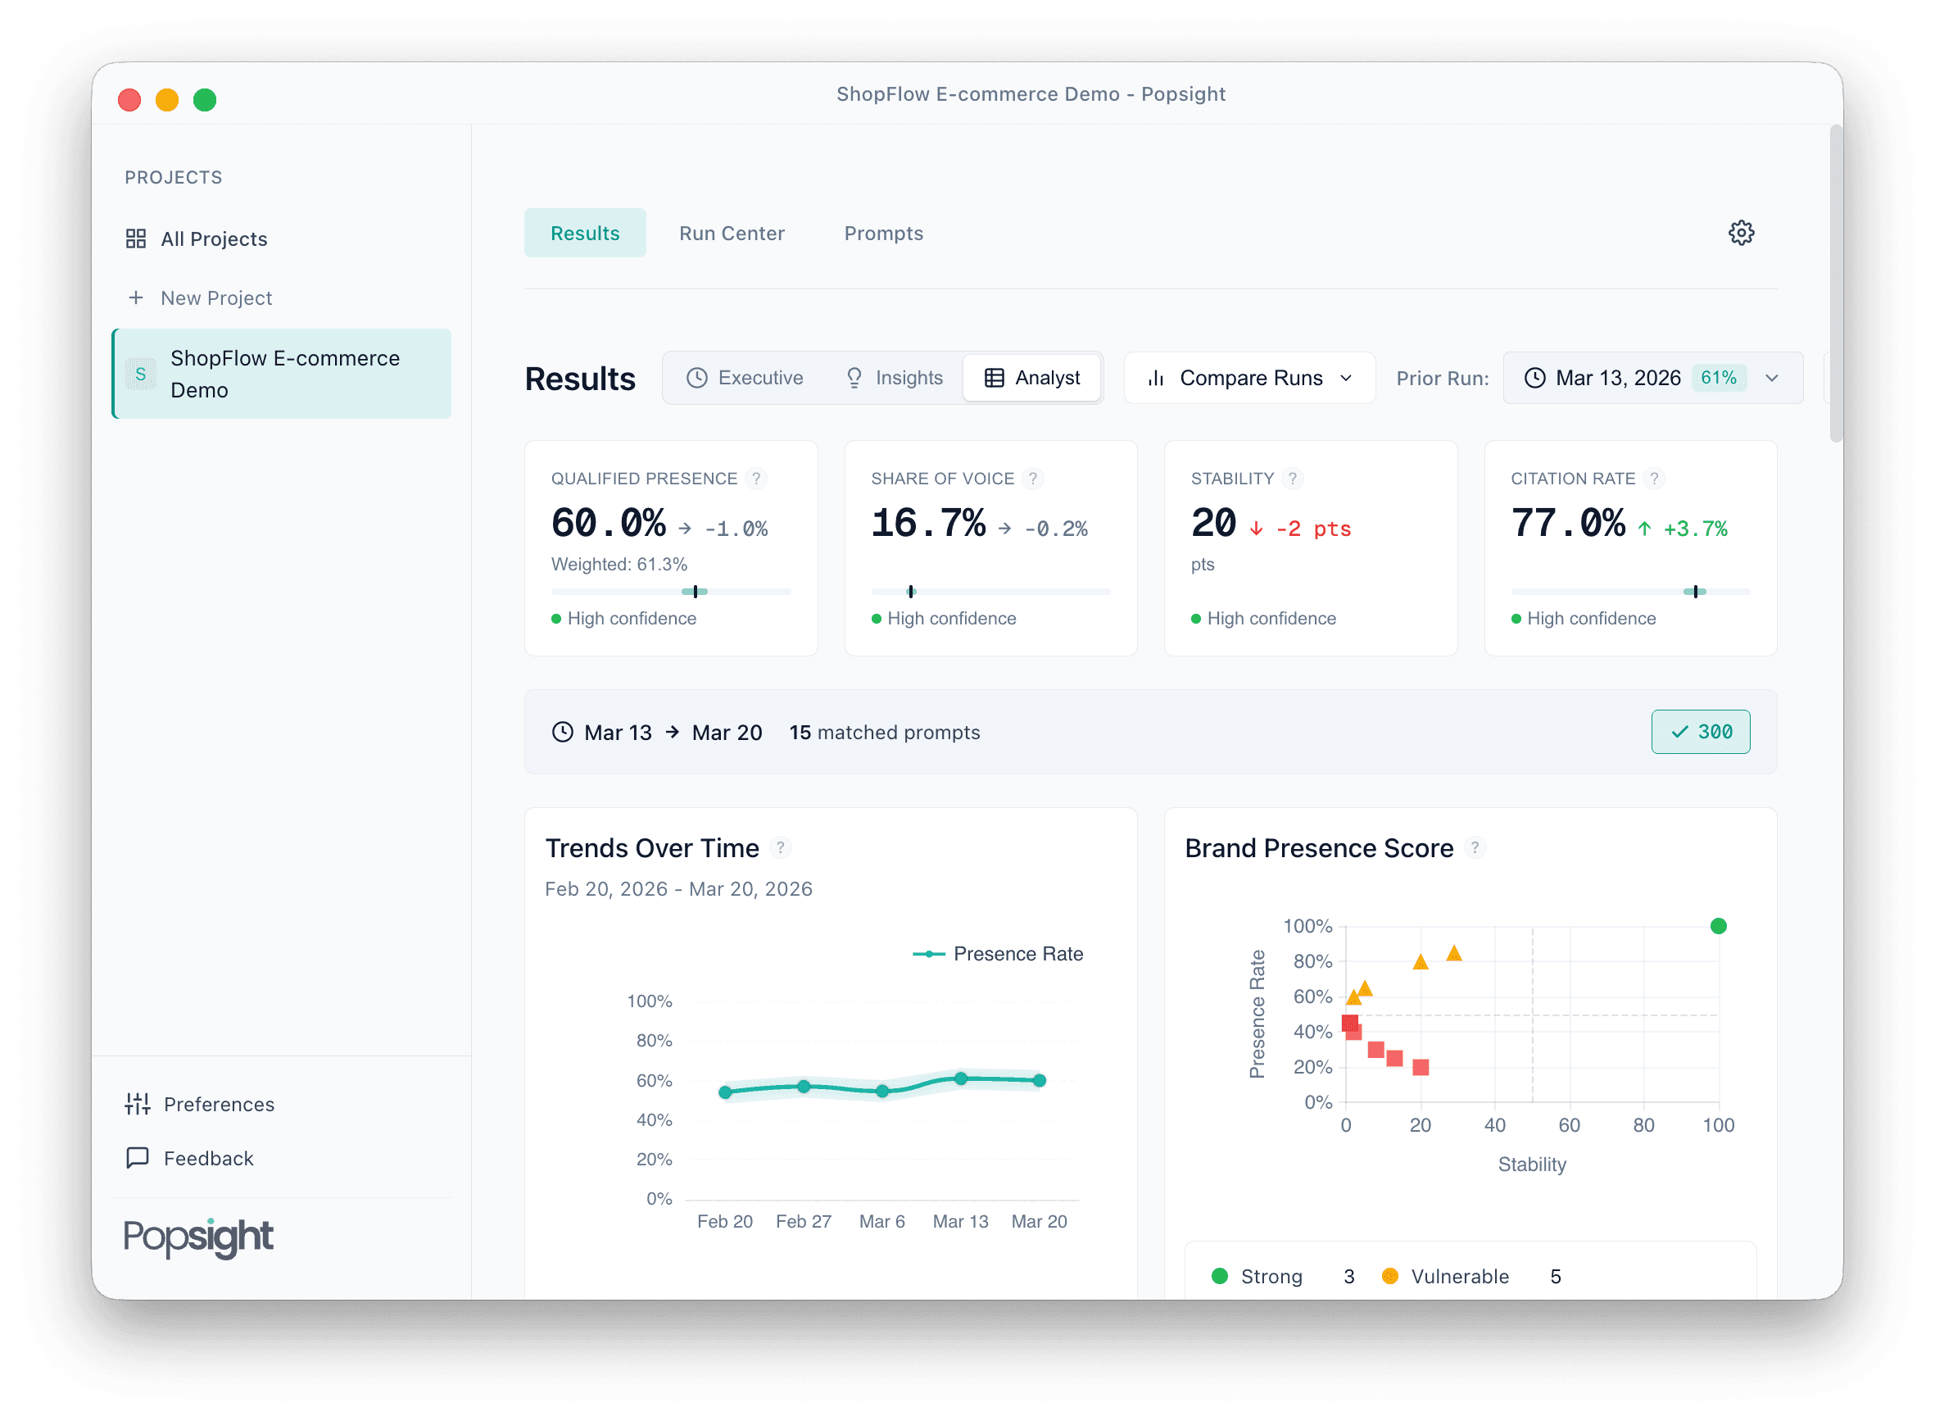Image resolution: width=1935 pixels, height=1421 pixels.
Task: Click the Stability axis label
Action: (1532, 1164)
